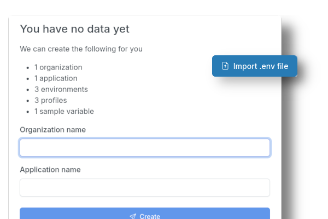Image resolution: width=328 pixels, height=219 pixels.
Task: Click the Import .env file button
Action: tap(255, 66)
